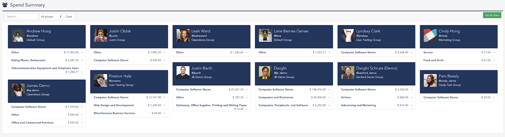Click the name Andrew Hoag
This screenshot has width=505, height=137.
[x=39, y=31]
